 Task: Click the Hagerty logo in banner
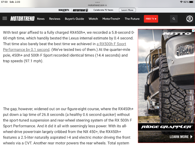coord(64,10)
